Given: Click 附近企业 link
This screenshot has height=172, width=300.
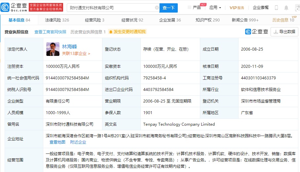Looking at the screenshot, I should [78, 142].
